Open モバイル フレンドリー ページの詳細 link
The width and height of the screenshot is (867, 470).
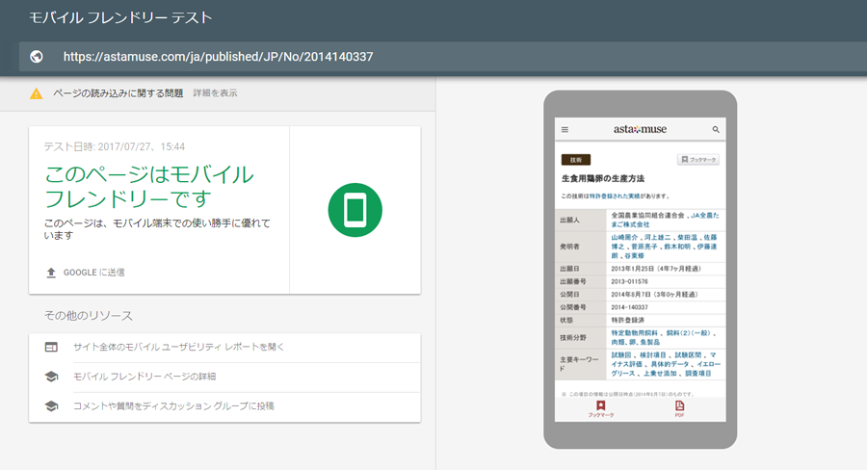tap(144, 377)
